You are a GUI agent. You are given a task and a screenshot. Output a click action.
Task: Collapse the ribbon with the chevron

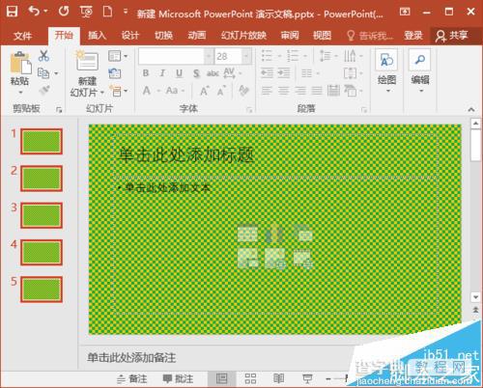[x=471, y=110]
